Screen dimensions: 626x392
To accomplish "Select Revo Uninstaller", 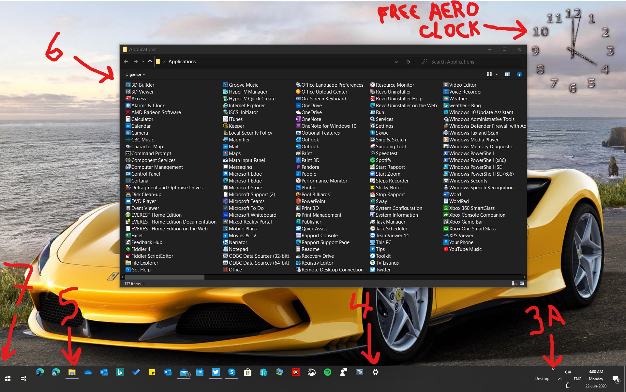I will [390, 92].
